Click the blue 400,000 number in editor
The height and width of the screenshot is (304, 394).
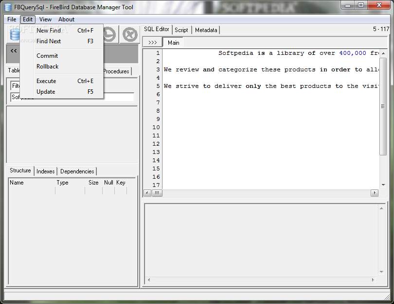[353, 53]
